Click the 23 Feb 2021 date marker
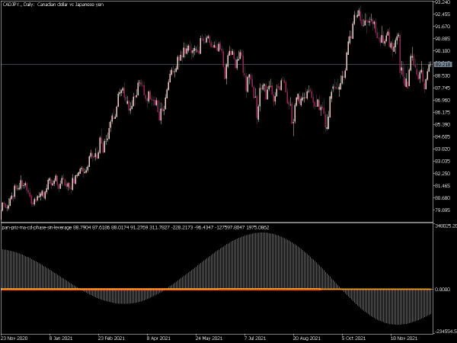 pos(111,338)
